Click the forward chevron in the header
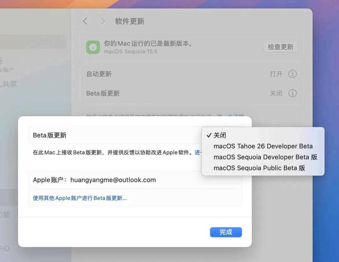Viewport: 339px width, 262px height. click(103, 21)
